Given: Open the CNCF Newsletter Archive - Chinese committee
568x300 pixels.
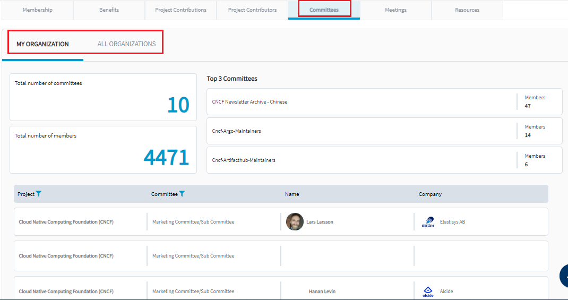Looking at the screenshot, I should point(384,102).
